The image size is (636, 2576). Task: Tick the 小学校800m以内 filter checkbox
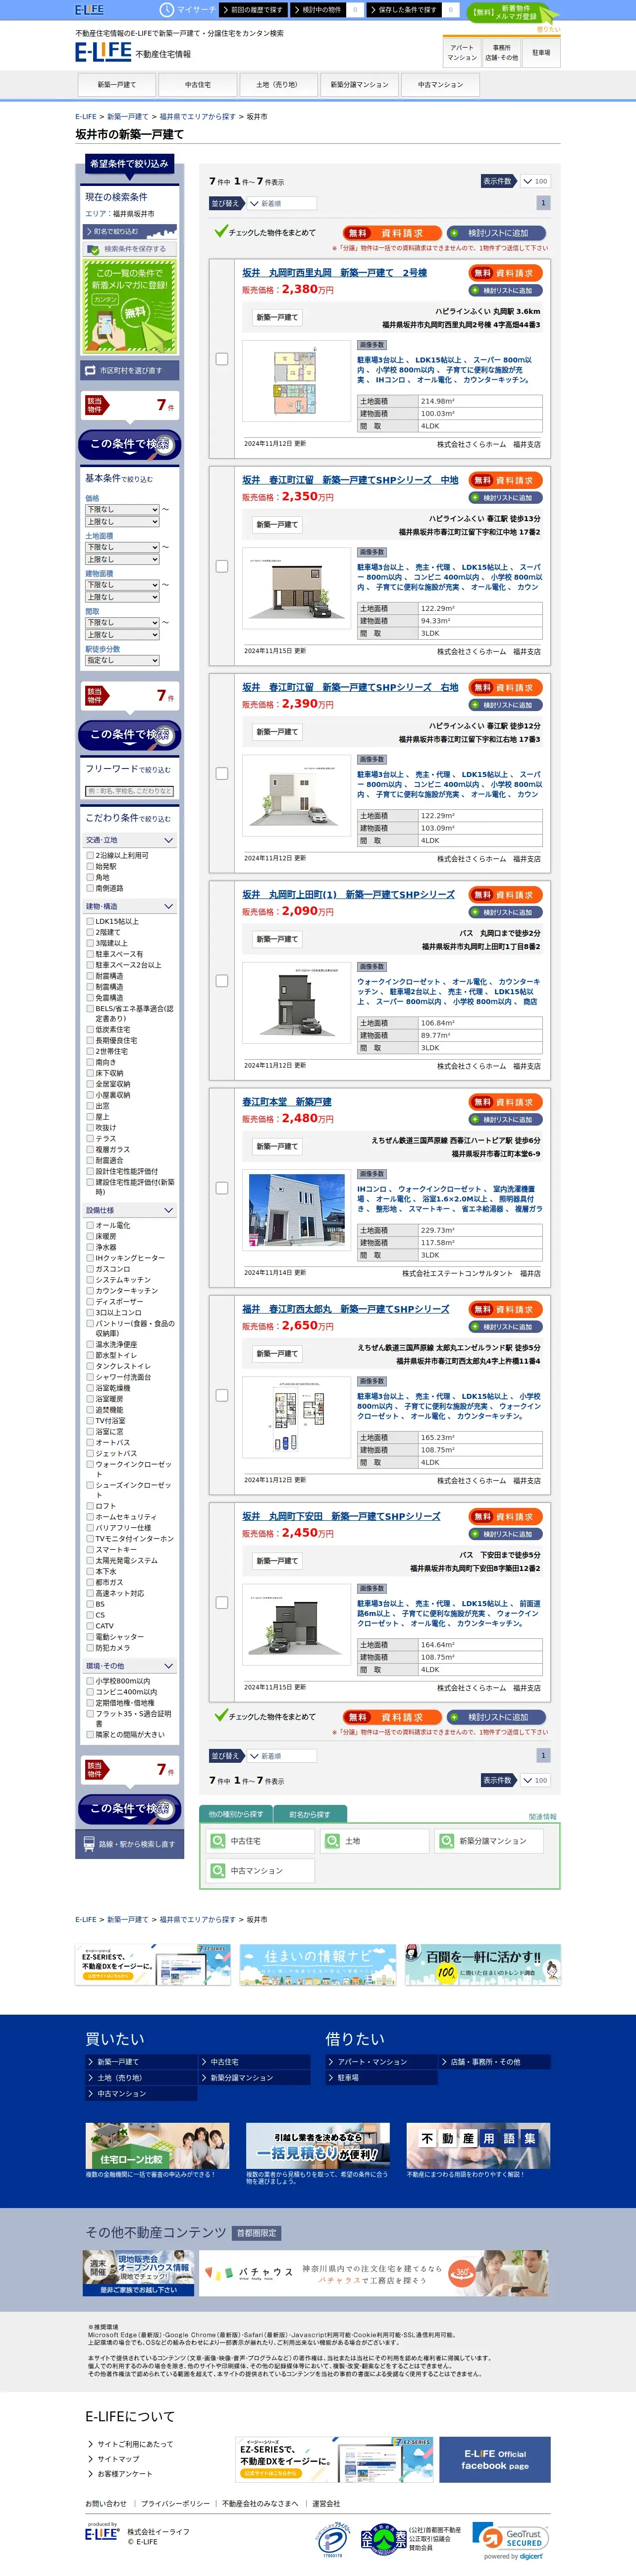(90, 1681)
